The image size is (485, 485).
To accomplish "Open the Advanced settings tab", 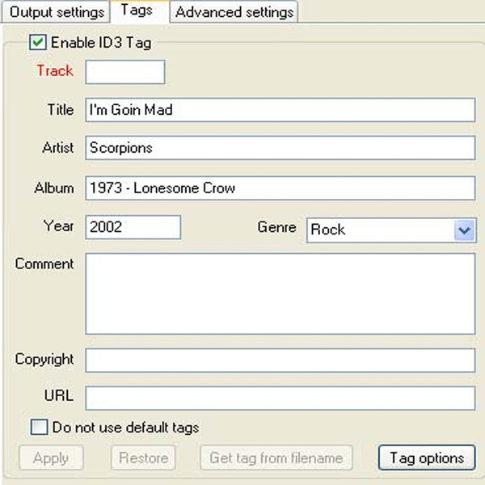I will [234, 12].
